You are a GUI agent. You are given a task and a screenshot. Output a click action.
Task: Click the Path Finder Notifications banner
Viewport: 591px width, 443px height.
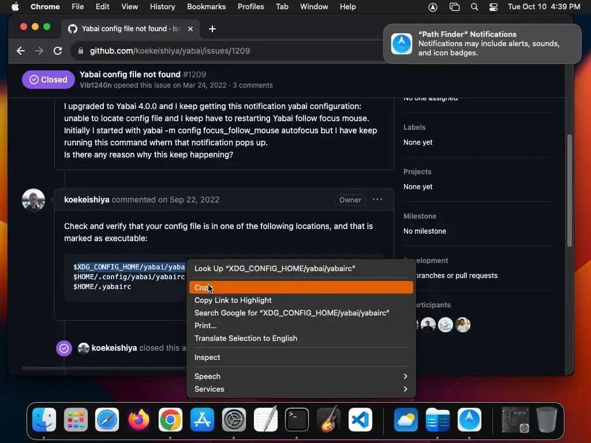coord(482,44)
